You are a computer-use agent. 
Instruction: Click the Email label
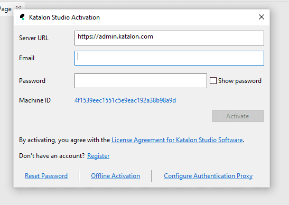[x=27, y=58]
